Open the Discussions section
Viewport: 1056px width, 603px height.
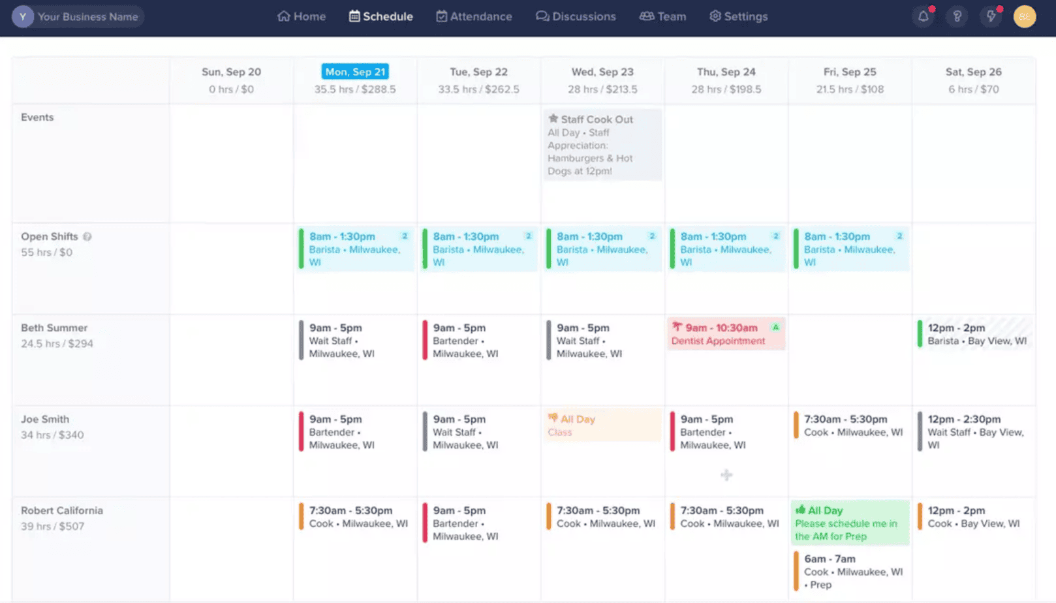click(576, 16)
